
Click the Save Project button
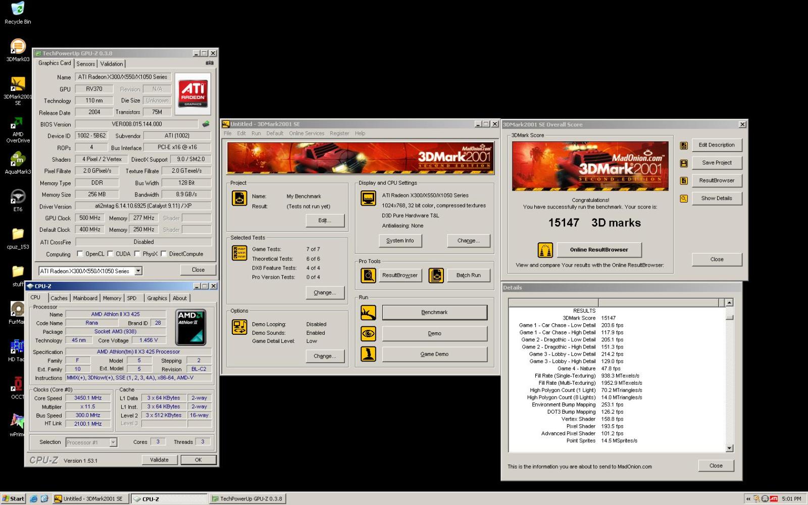(717, 163)
